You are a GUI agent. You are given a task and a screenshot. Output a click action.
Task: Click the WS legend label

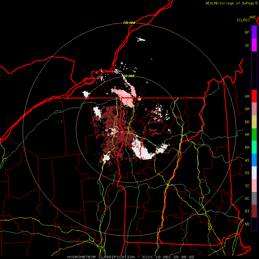click(x=247, y=160)
